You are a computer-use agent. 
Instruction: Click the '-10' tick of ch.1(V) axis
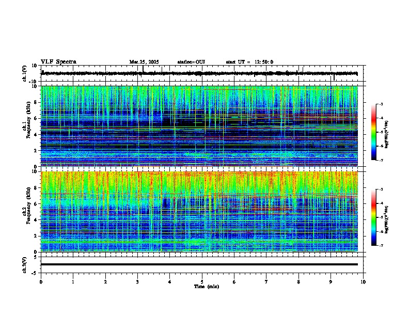(x=34, y=82)
